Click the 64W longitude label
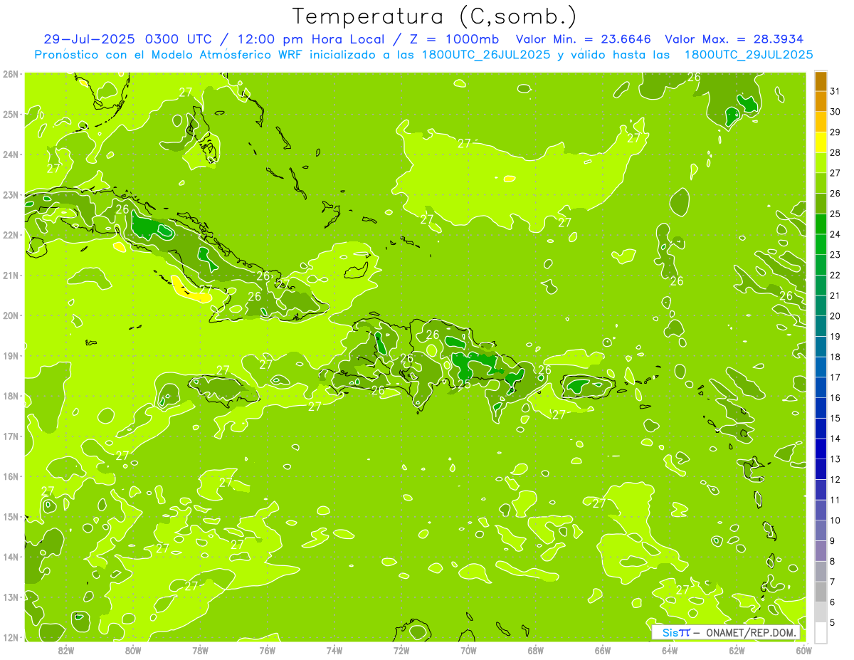Screen dimensions: 854x660 click(669, 650)
